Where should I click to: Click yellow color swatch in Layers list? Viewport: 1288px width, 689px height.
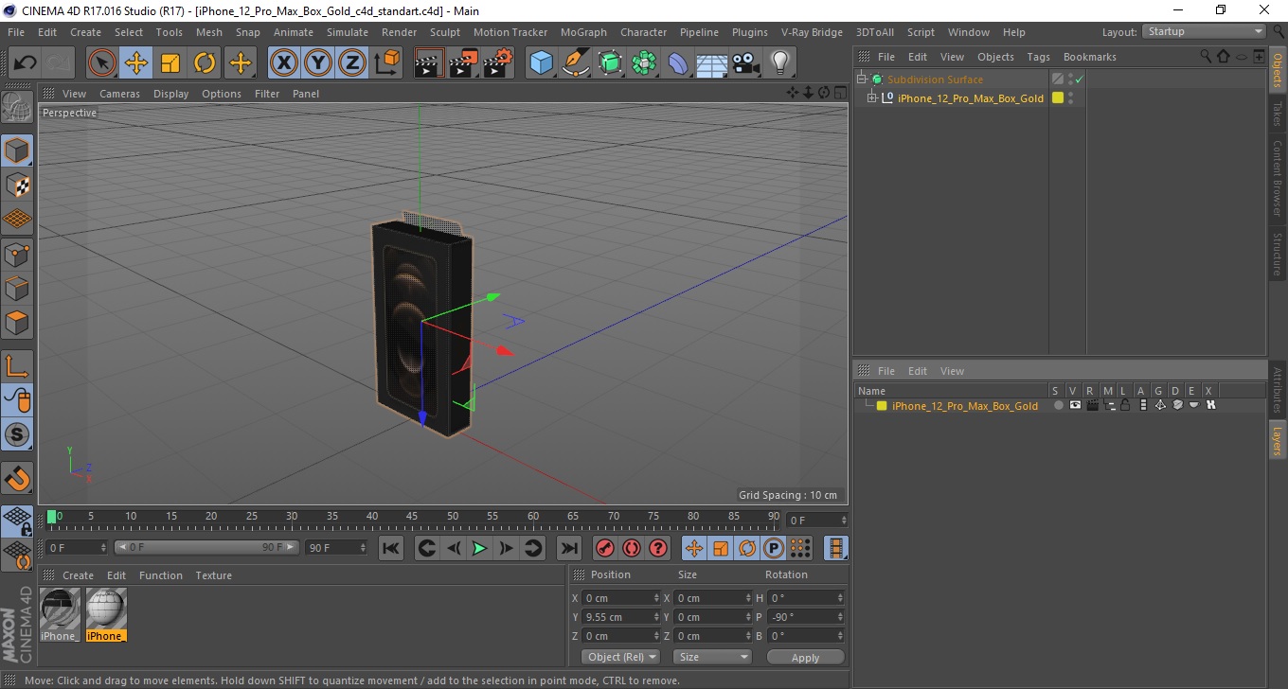click(882, 406)
